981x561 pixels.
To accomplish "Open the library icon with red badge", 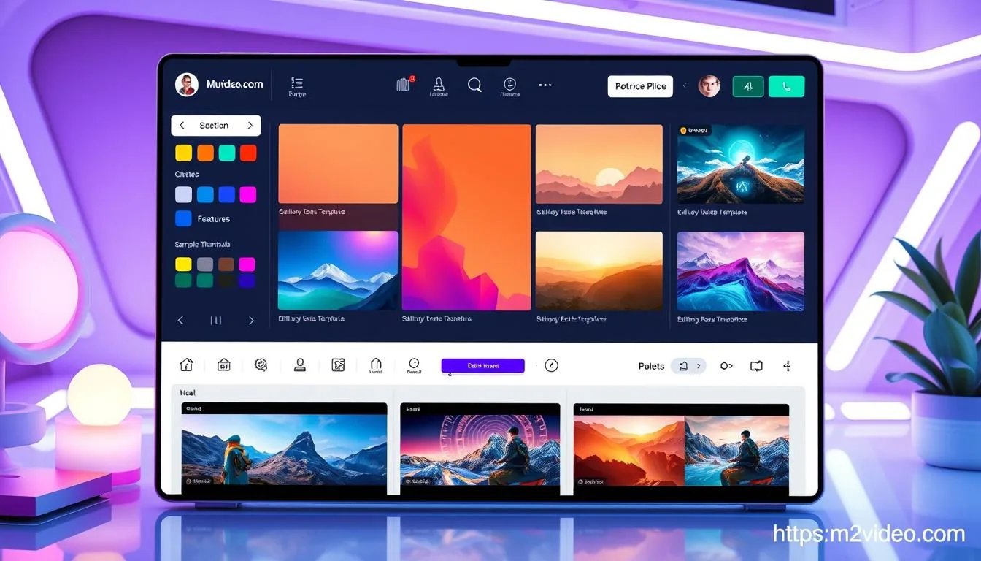I will point(404,85).
